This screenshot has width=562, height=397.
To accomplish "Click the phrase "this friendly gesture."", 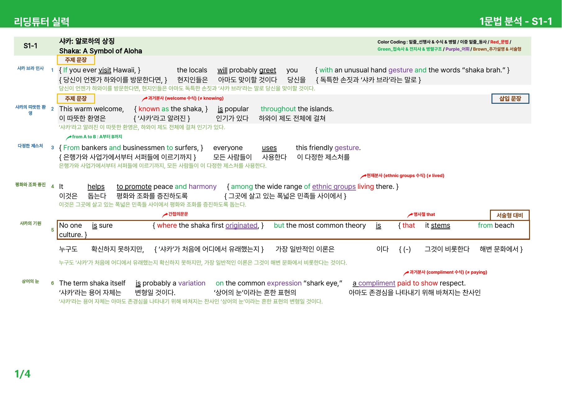I will pyautogui.click(x=328, y=148).
